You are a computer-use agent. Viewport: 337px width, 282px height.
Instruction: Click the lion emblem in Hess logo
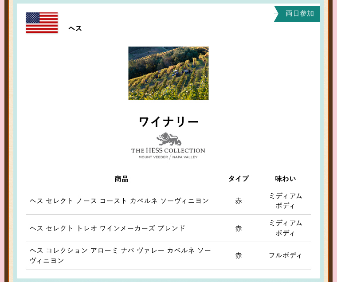pyautogui.click(x=168, y=139)
